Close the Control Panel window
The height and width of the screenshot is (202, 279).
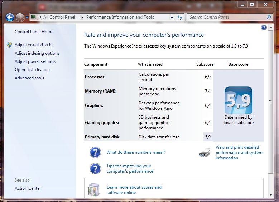tap(265, 4)
